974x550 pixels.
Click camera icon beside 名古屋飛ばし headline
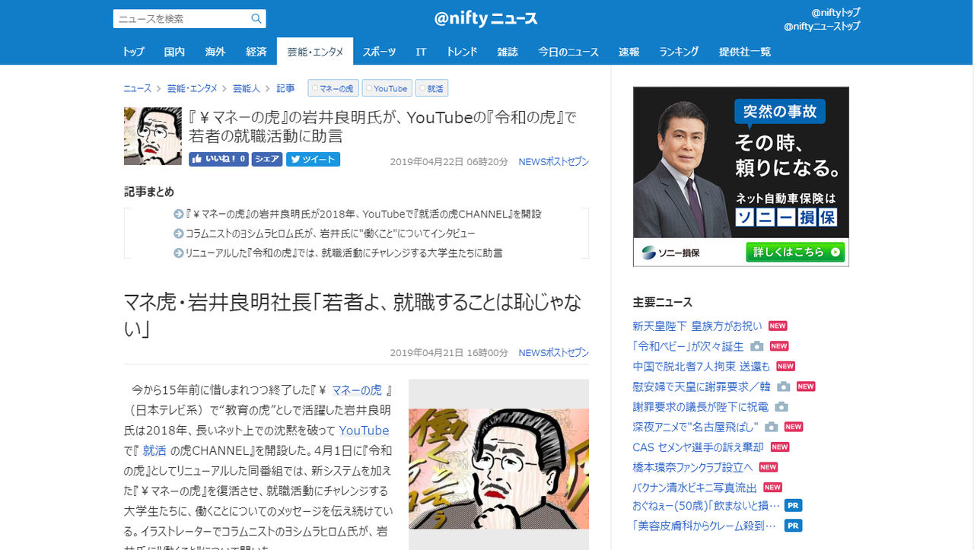[772, 427]
